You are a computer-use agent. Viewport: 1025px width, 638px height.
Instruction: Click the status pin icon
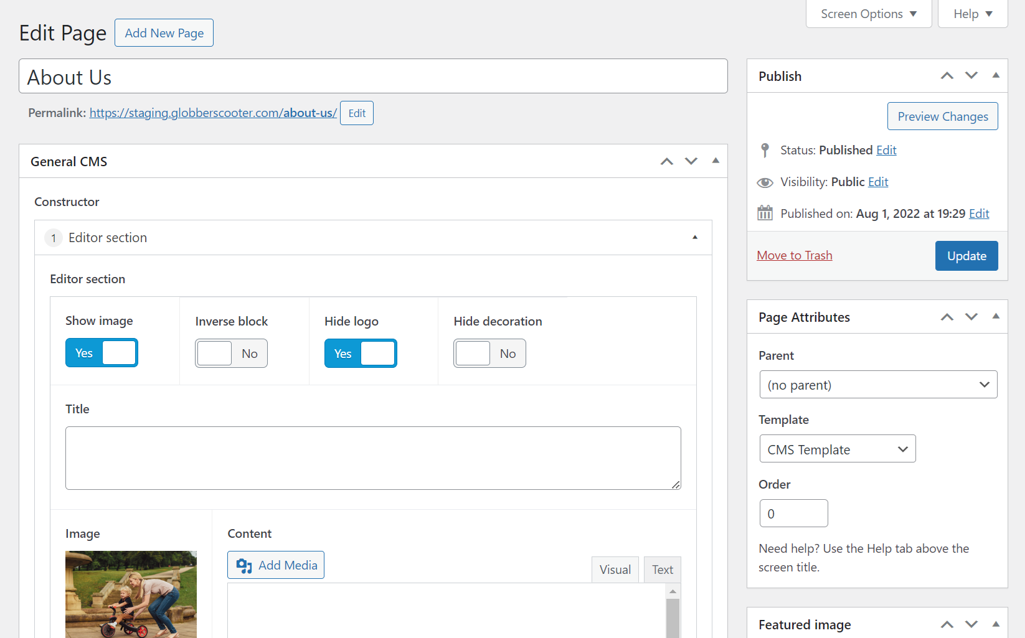765,150
